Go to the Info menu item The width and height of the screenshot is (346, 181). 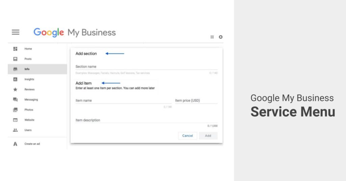37,69
